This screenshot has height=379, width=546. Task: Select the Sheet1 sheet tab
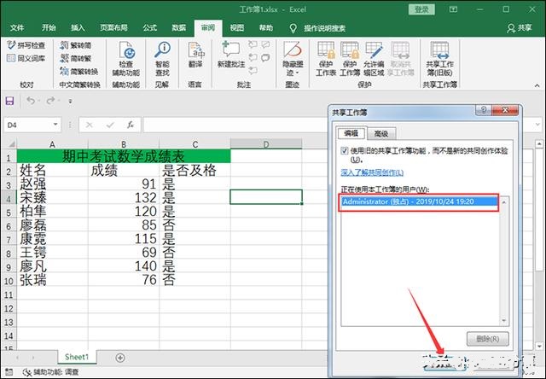(x=77, y=357)
